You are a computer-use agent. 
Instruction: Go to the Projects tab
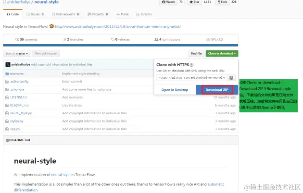[x=98, y=14]
